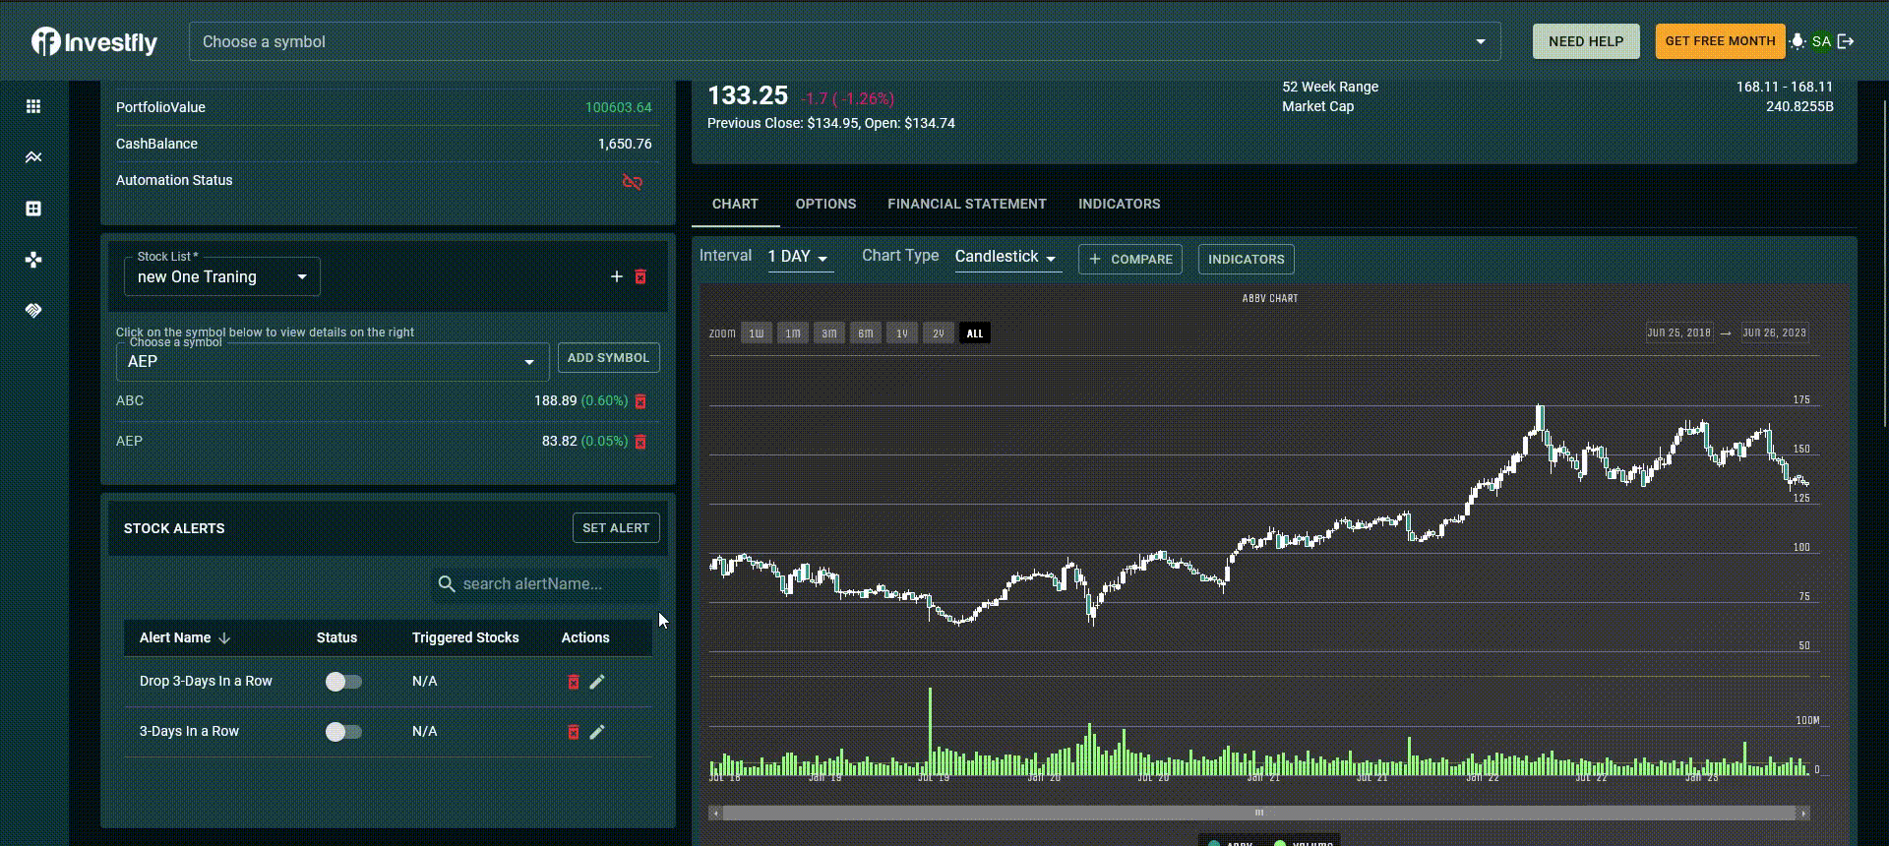Viewport: 1889px width, 846px height.
Task: Click the Drop 3-Days In a Row alert name
Action: click(206, 682)
